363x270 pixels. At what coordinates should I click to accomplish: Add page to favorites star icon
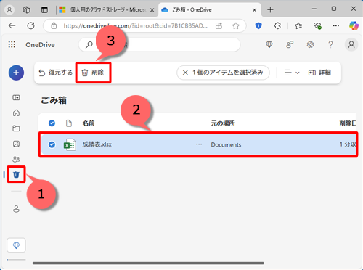(x=236, y=25)
